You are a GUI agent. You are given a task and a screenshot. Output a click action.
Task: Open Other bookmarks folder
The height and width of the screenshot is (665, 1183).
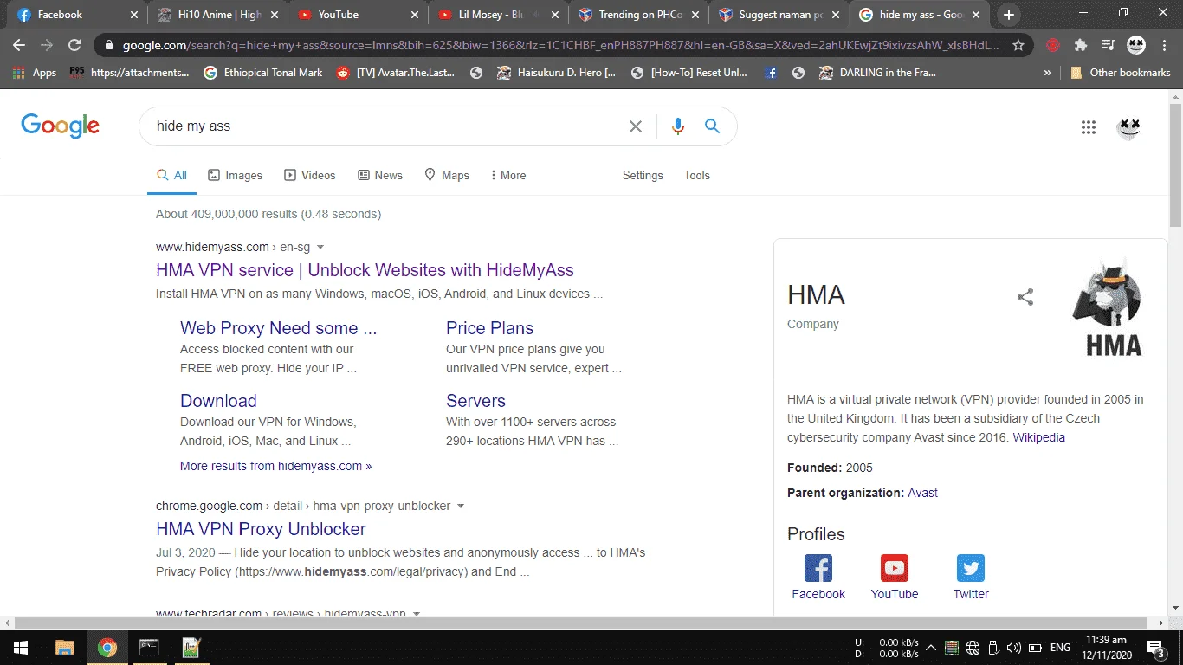tap(1120, 73)
